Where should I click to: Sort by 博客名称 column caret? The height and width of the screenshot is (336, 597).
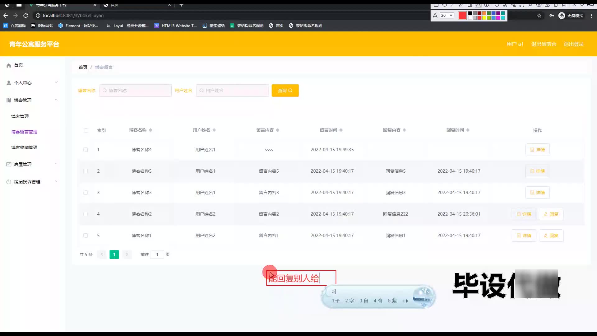coord(150,130)
